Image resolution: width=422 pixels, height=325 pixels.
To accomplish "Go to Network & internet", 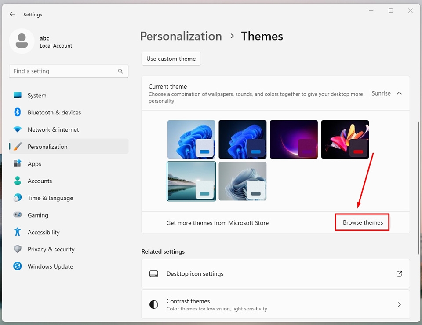I will tap(69, 129).
